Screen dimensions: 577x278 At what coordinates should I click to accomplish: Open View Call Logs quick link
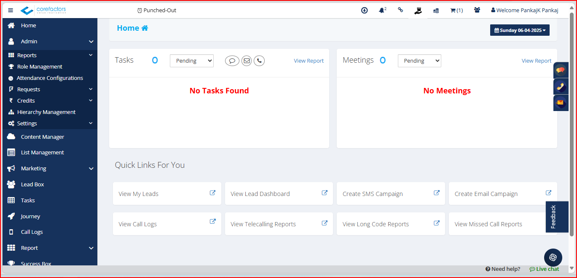coord(167,224)
